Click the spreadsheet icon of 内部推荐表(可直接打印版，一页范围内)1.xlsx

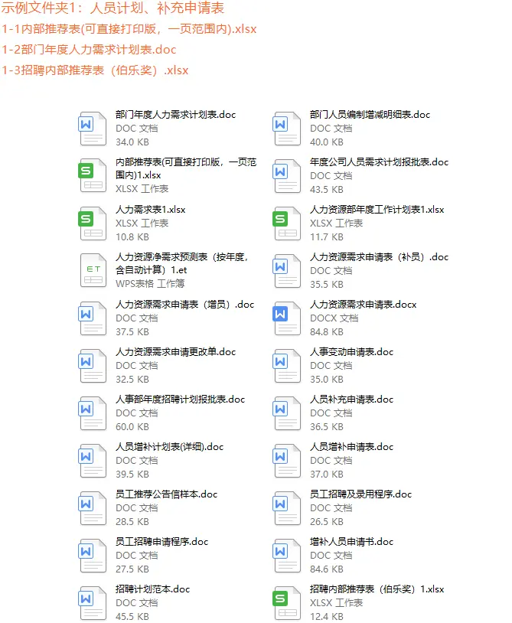click(x=92, y=175)
